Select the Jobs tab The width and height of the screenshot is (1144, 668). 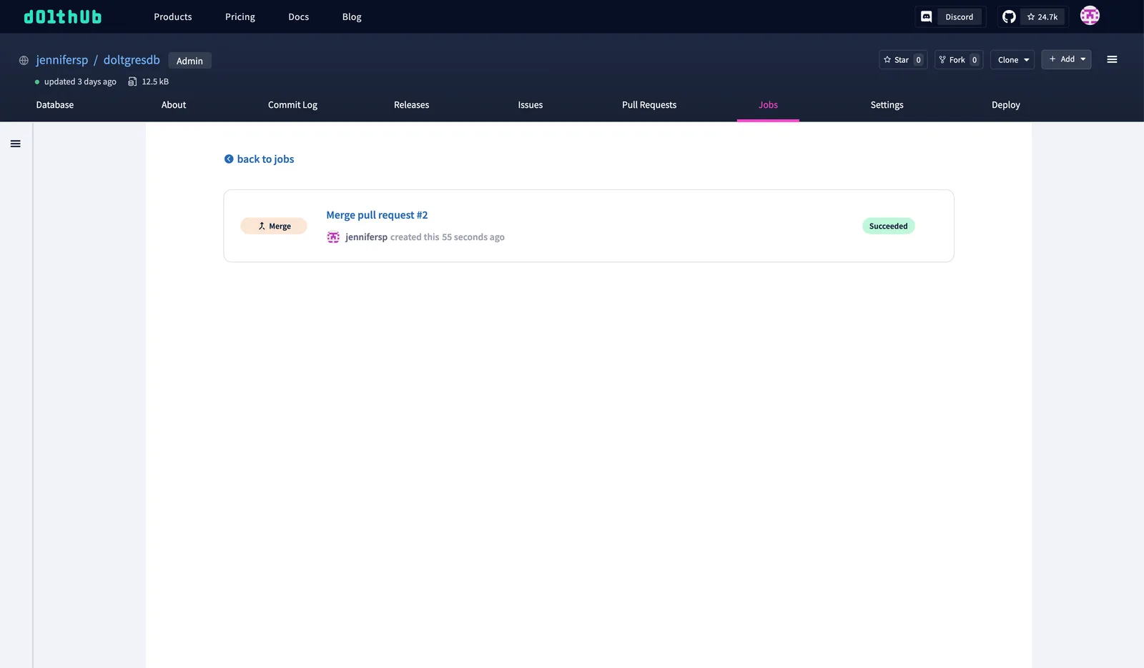tap(768, 105)
